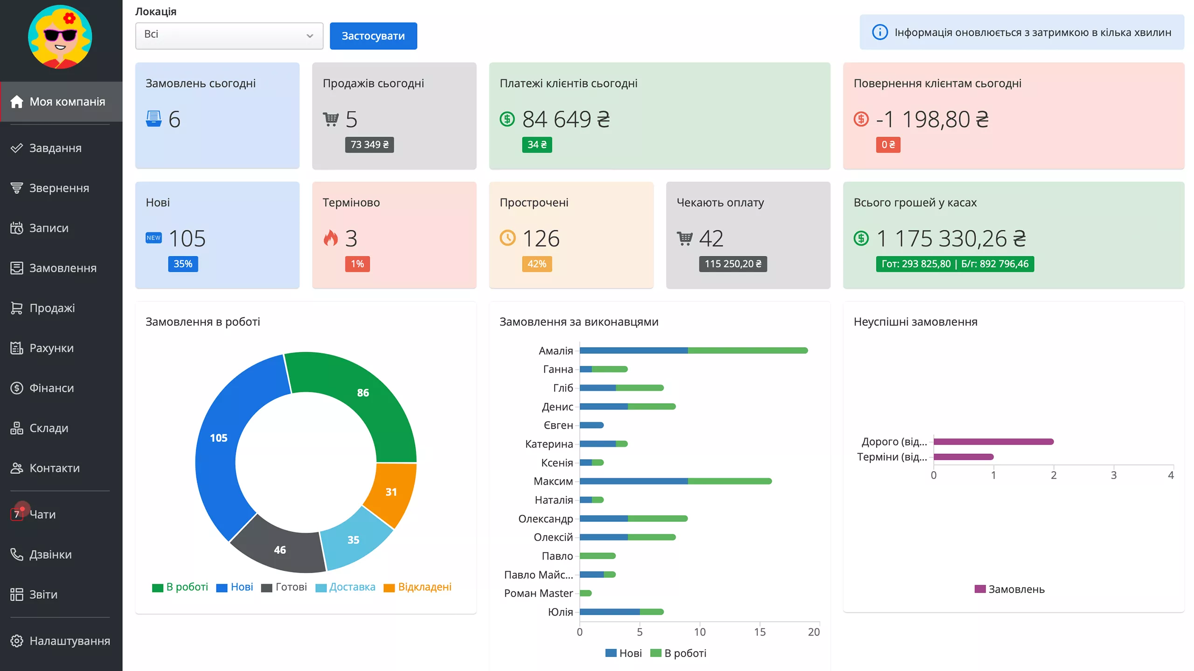Click the Завдання checkmark icon in sidebar
This screenshot has height=671, width=1194.
[x=17, y=148]
